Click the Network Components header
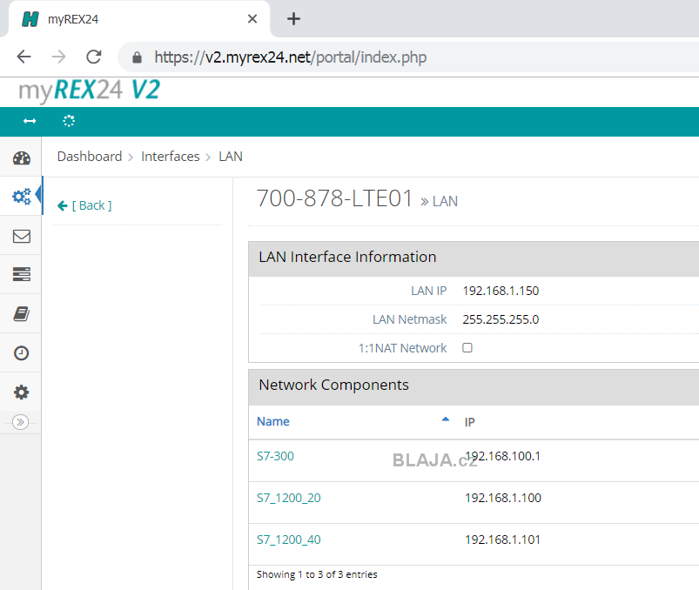 pos(333,385)
